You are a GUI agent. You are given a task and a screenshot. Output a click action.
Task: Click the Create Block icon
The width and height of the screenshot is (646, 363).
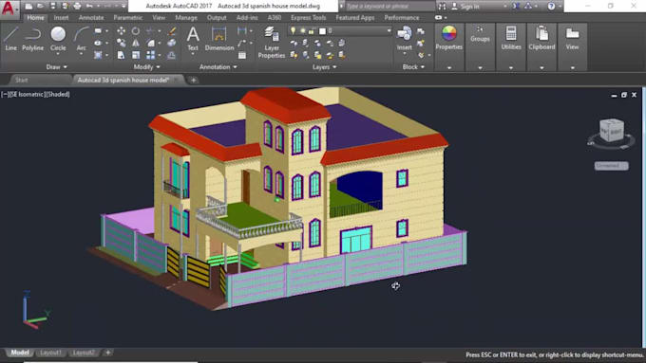coord(421,31)
